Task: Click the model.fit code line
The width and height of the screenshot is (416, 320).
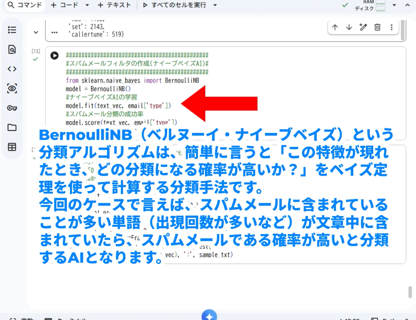Action: [118, 105]
